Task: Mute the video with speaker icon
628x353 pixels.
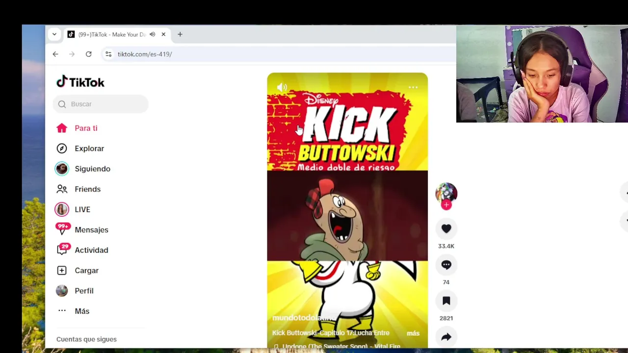Action: click(282, 87)
